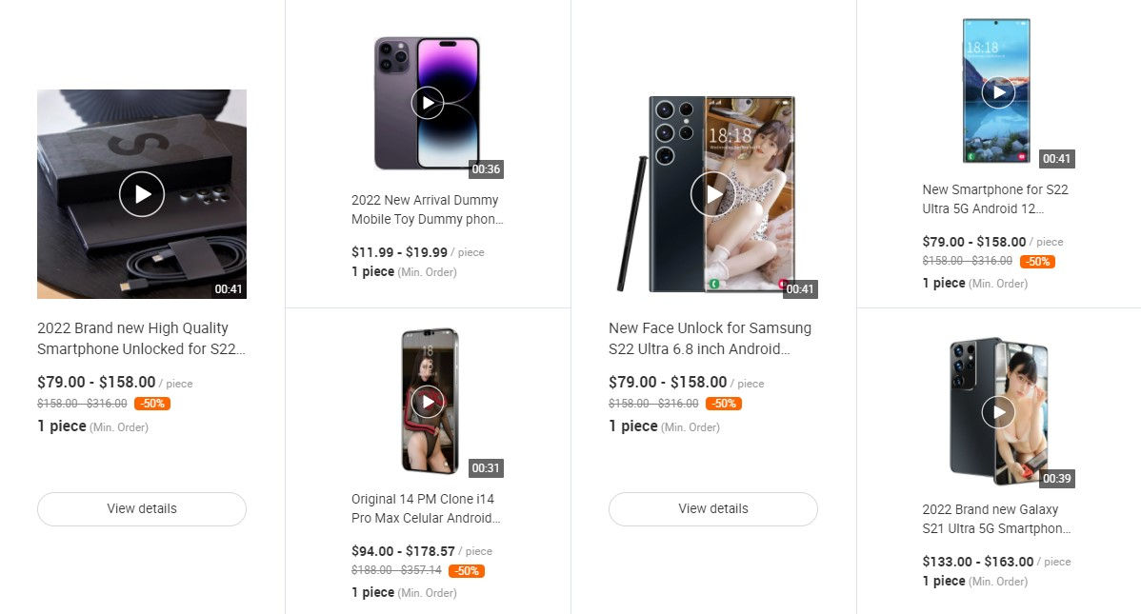Play video for the 14 PM Clone phone
Image resolution: width=1141 pixels, height=614 pixels.
point(428,402)
